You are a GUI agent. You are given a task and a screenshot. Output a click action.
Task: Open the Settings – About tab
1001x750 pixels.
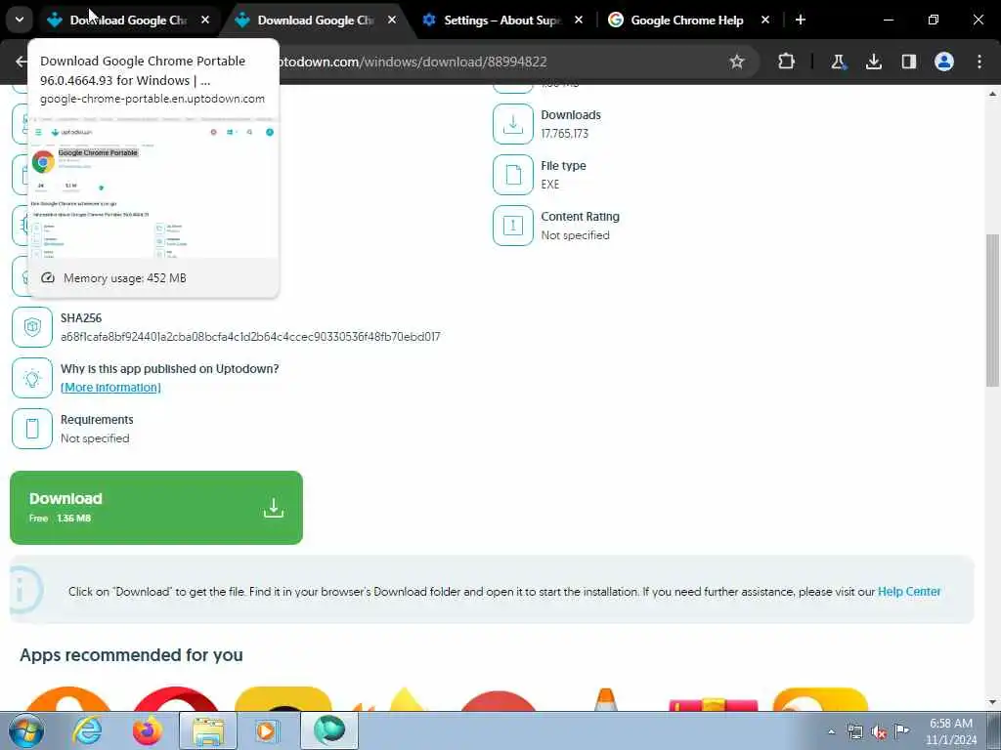[503, 21]
